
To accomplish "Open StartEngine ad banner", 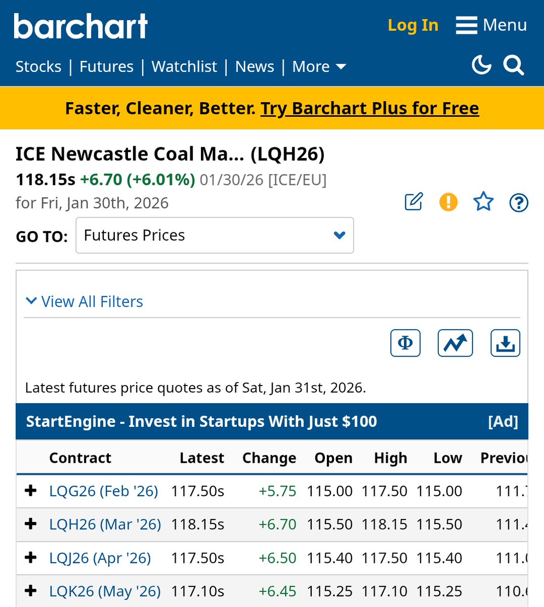I will (272, 421).
